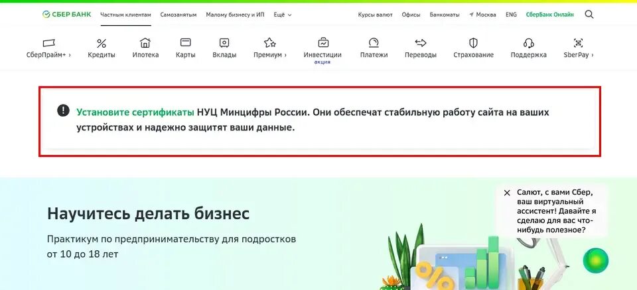Click the Инвестиции chart icon
The width and height of the screenshot is (637, 290).
pos(323,42)
